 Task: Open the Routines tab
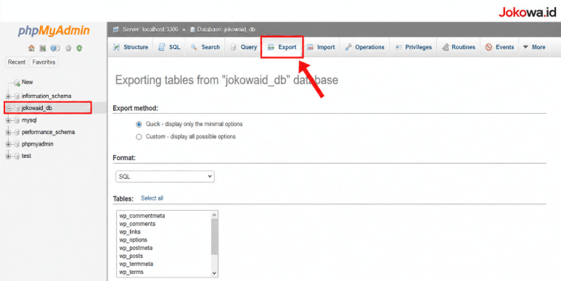[x=459, y=47]
